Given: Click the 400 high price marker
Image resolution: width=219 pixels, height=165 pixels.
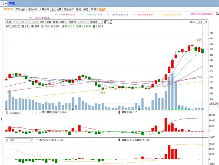Looking at the screenshot, I should coord(199,40).
